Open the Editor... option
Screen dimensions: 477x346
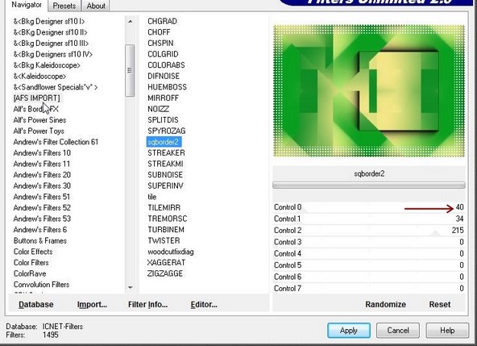(x=204, y=305)
